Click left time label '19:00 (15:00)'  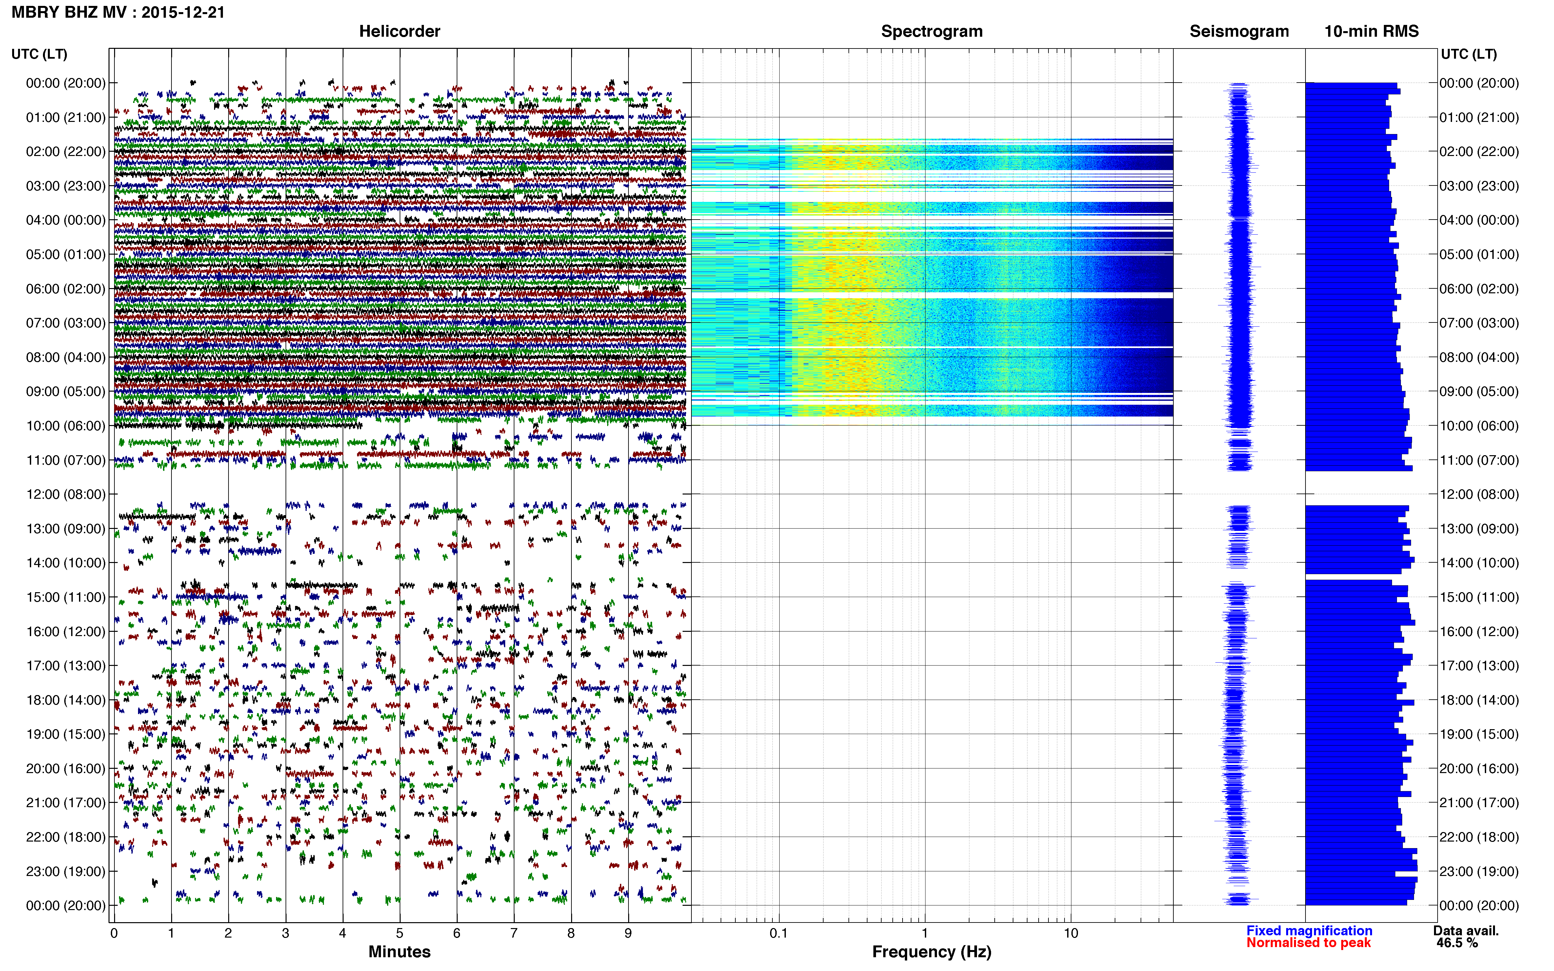point(66,734)
